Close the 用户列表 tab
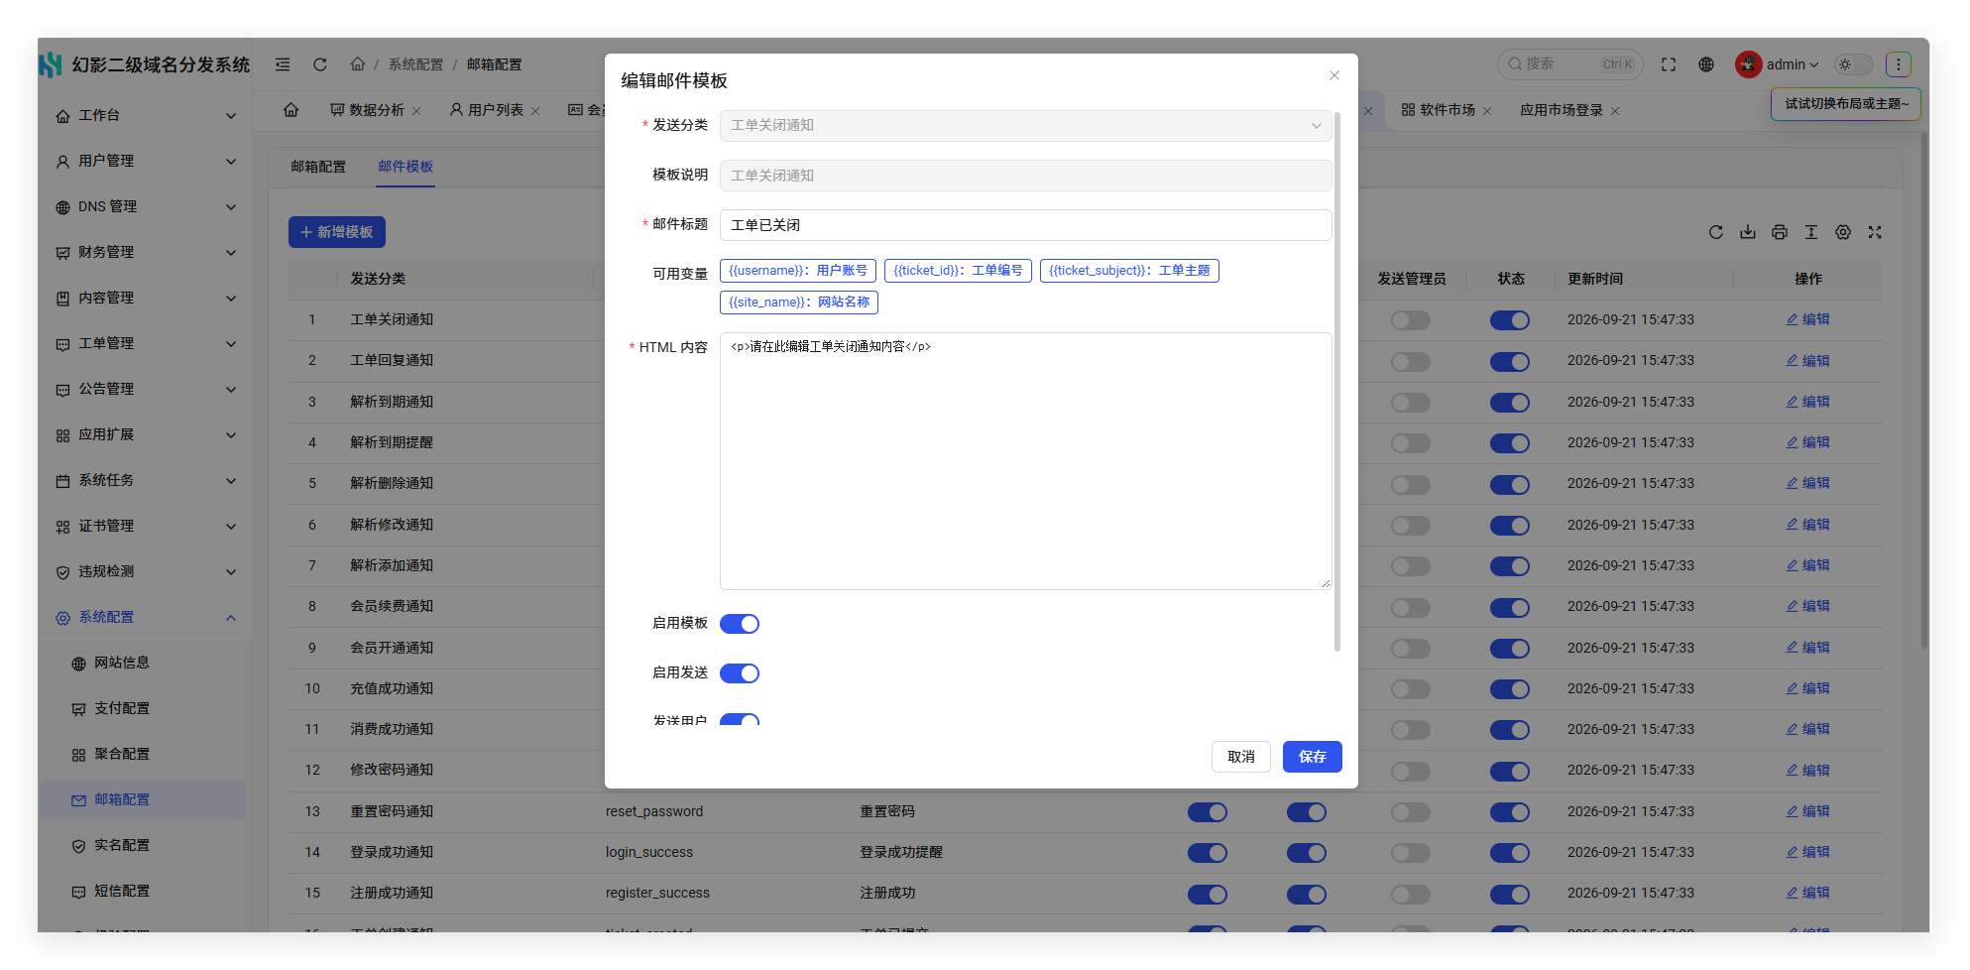 tap(535, 111)
